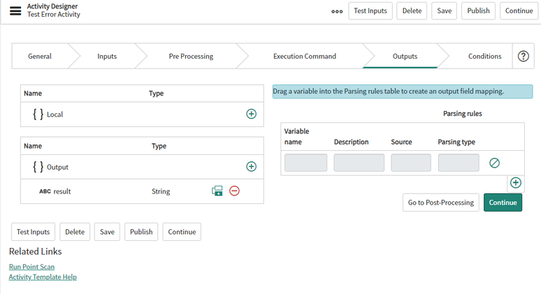
Task: Open the Activity Template Help link
Action: tap(43, 277)
